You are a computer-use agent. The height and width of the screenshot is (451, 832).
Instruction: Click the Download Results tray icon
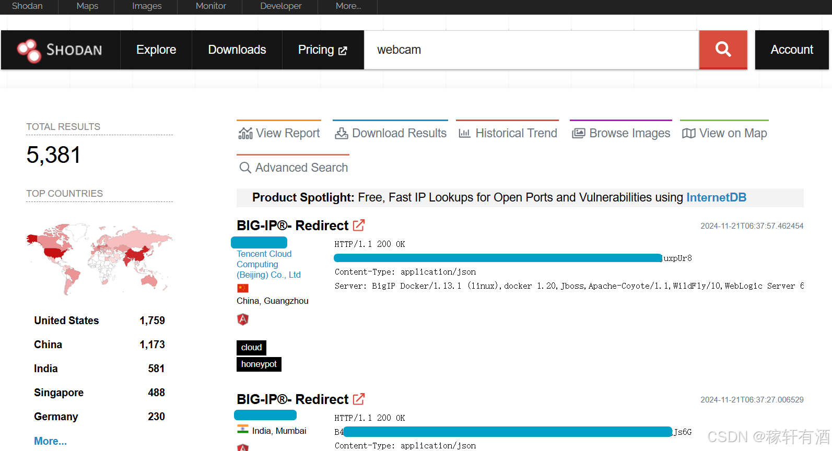pyautogui.click(x=342, y=134)
